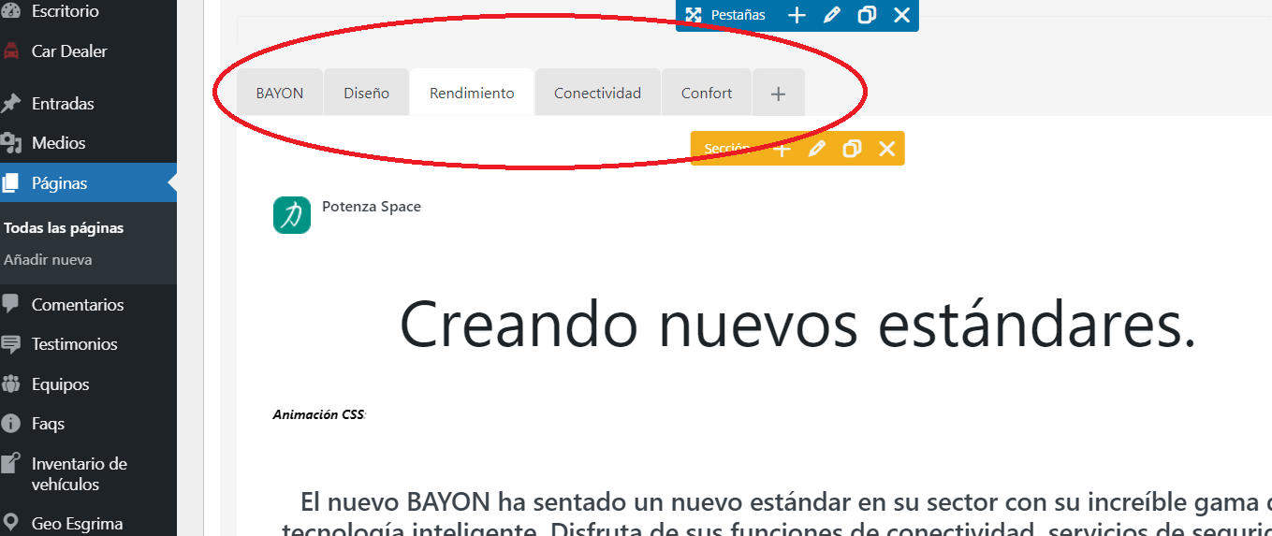Open the Diseño tab
1272x536 pixels.
[x=366, y=93]
